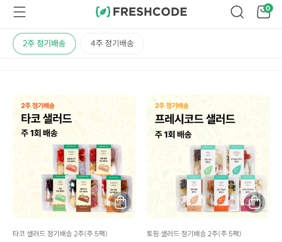The image size is (282, 242).
Task: Click the cart item count badge
Action: click(x=268, y=8)
